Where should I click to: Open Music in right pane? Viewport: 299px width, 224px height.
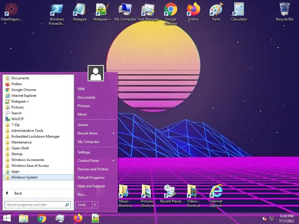click(x=96, y=114)
